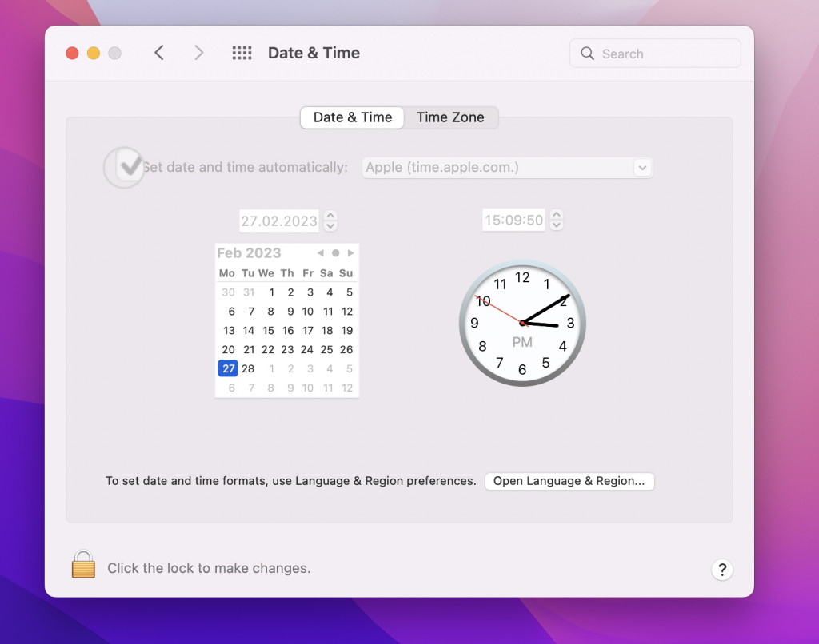Select February 26 in calendar

tap(346, 350)
